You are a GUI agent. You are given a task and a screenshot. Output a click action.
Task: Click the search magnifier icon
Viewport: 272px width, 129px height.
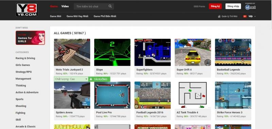[x=110, y=6]
